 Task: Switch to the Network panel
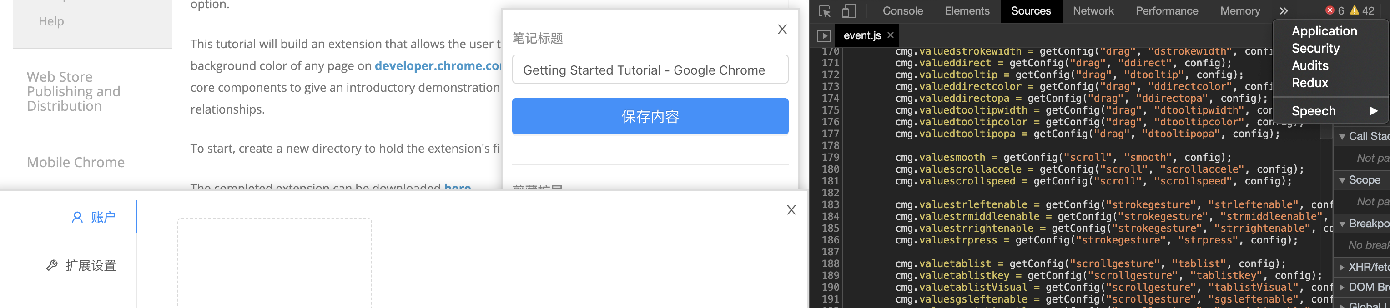click(1093, 11)
